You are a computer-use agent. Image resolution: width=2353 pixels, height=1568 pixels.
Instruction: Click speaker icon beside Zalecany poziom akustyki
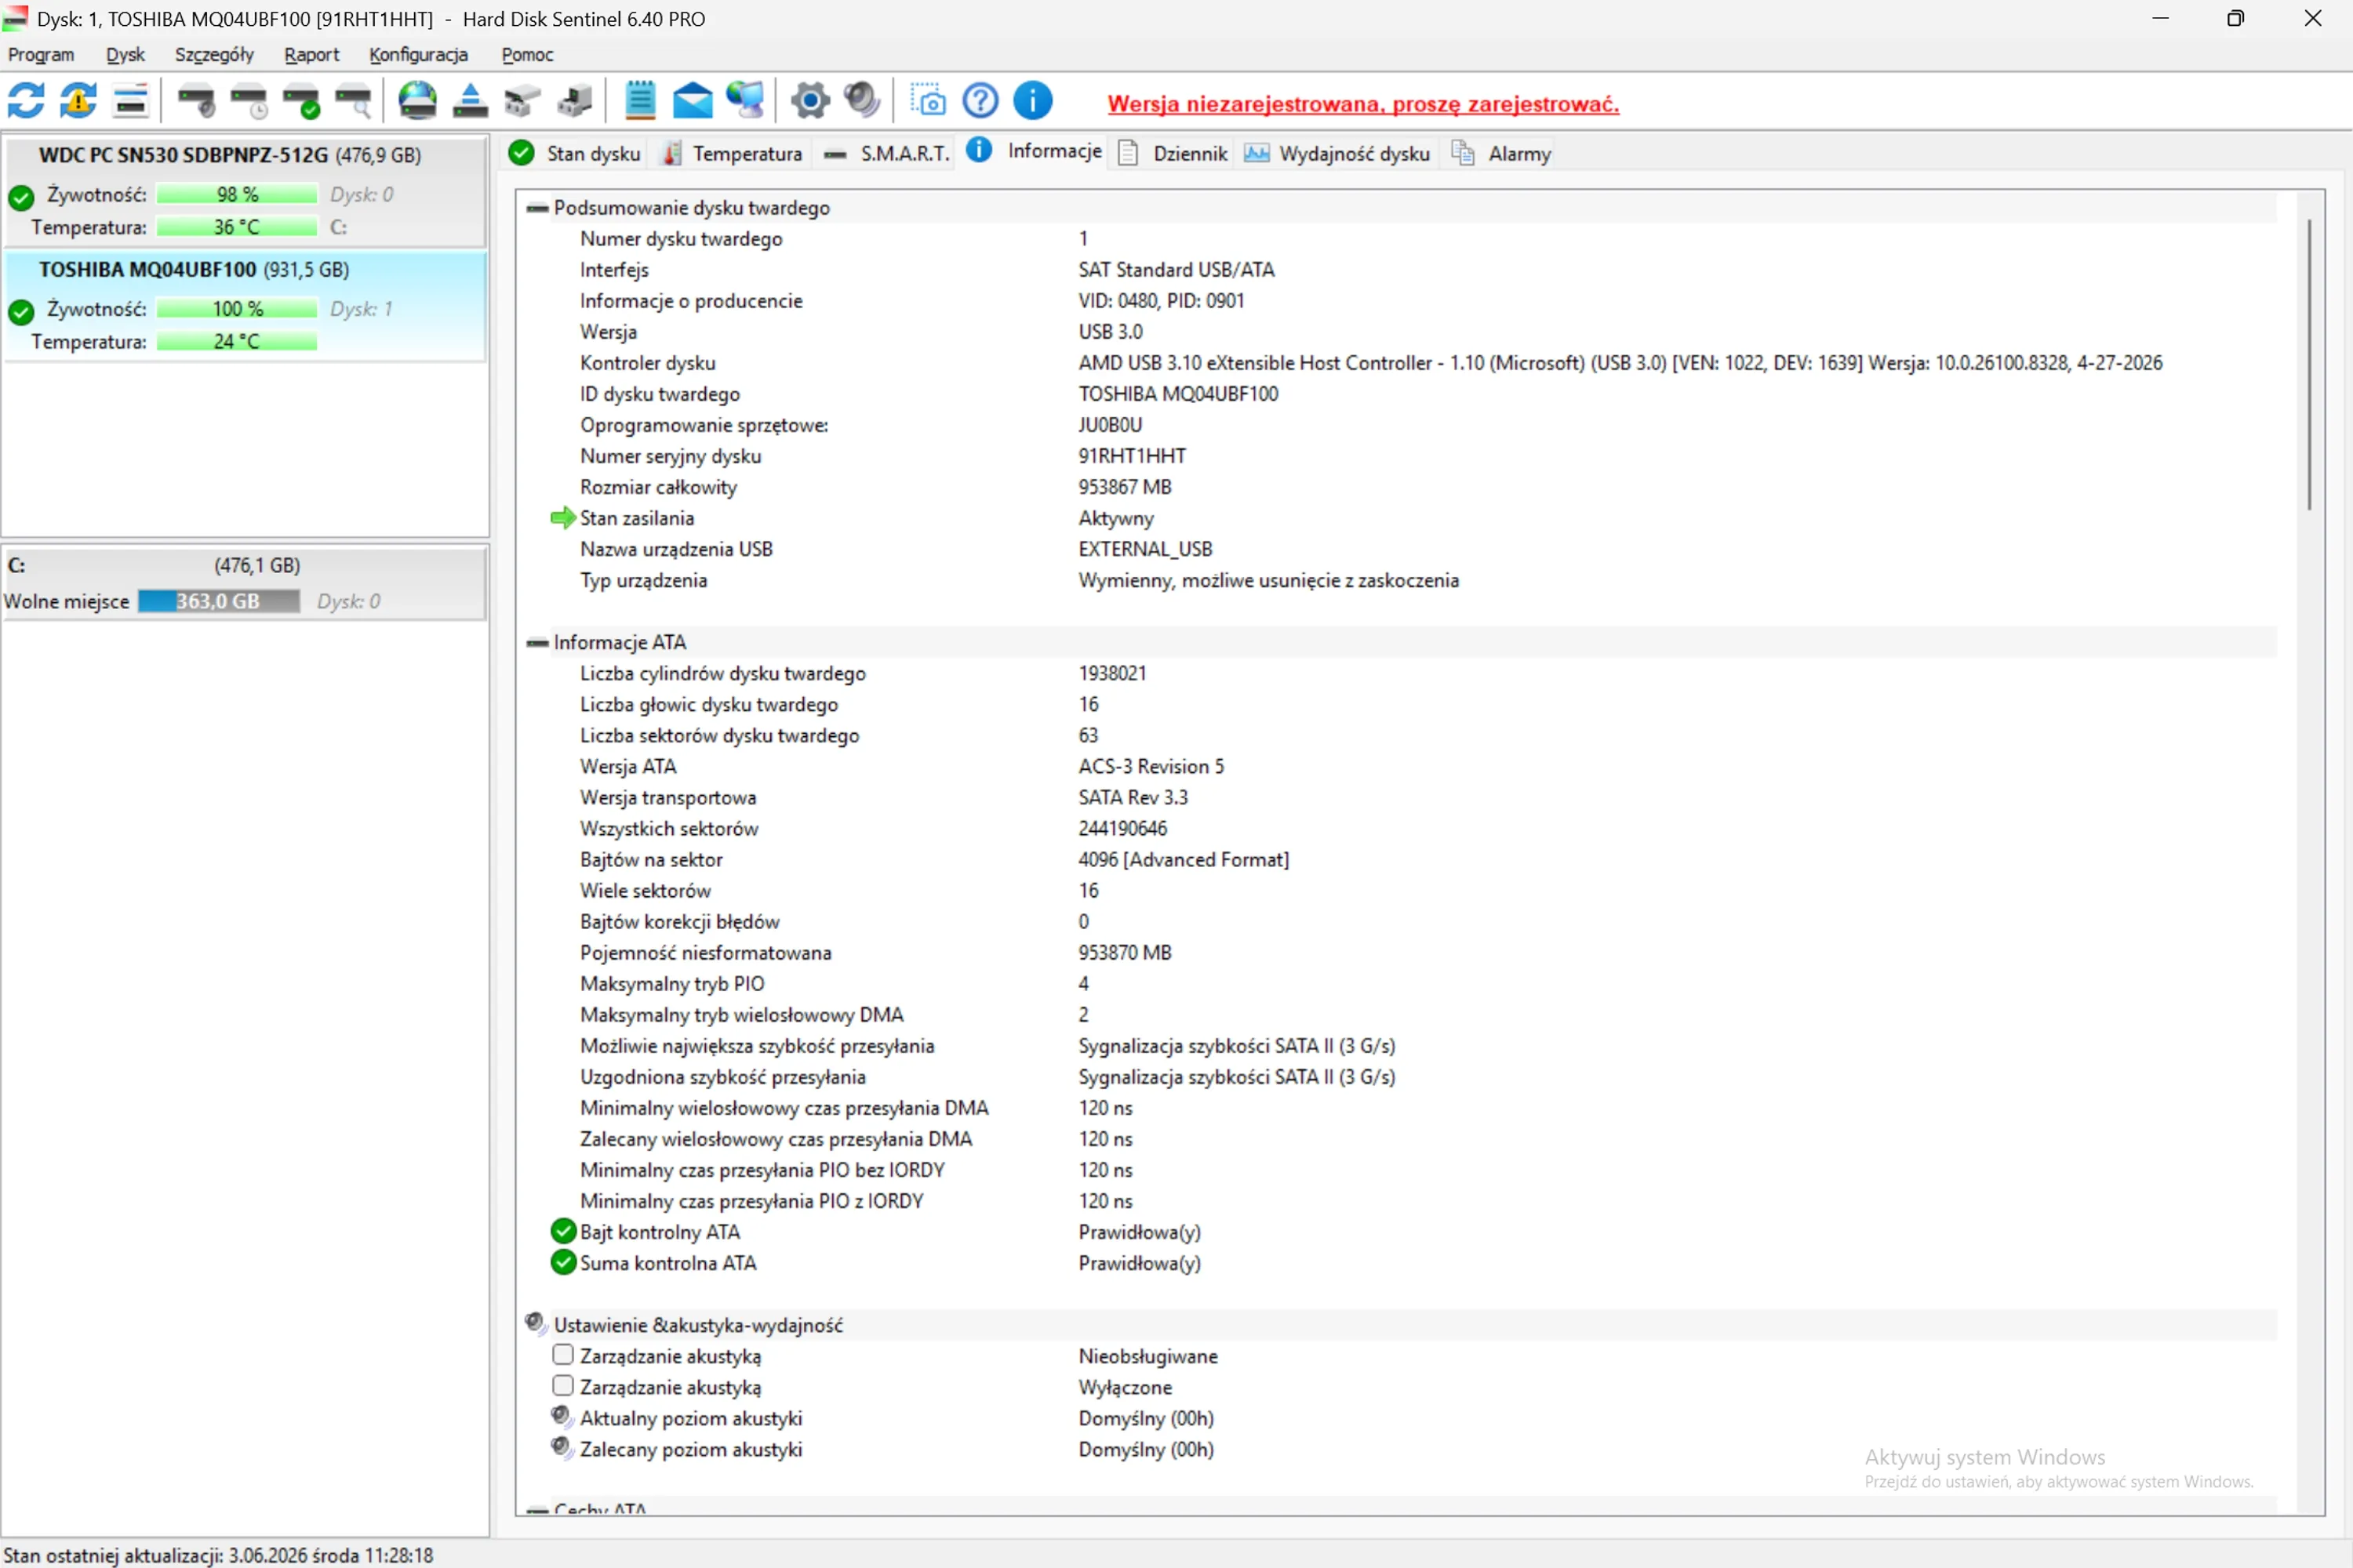[562, 1448]
